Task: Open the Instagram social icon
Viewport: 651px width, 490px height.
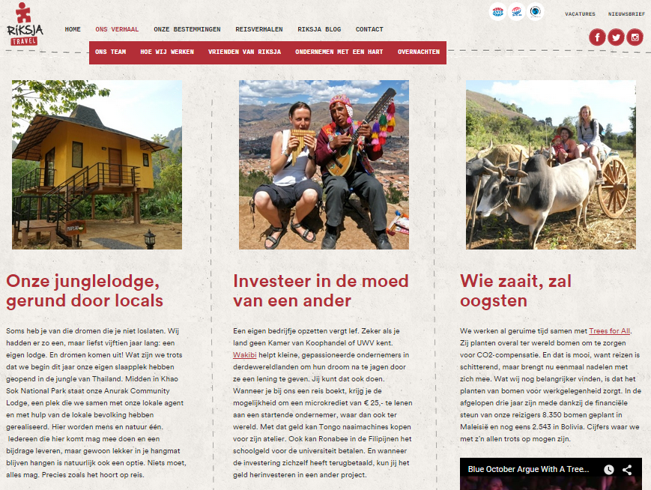Action: (x=635, y=37)
